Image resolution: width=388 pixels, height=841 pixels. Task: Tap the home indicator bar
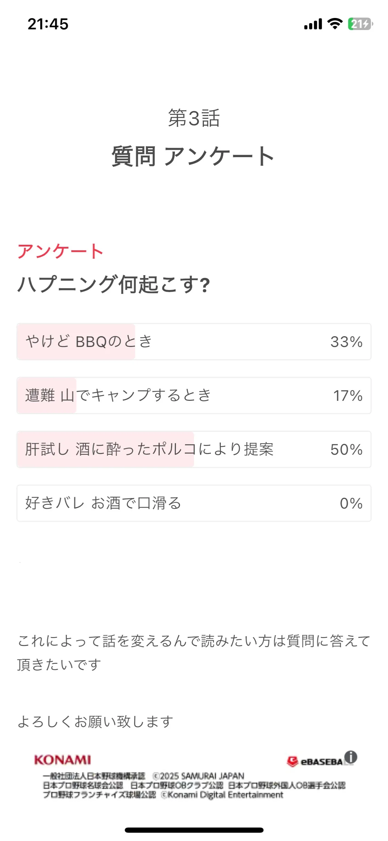coord(194,830)
